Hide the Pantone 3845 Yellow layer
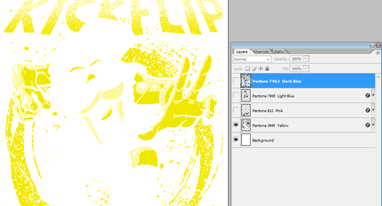Image resolution: width=382 pixels, height=206 pixels. (x=236, y=125)
